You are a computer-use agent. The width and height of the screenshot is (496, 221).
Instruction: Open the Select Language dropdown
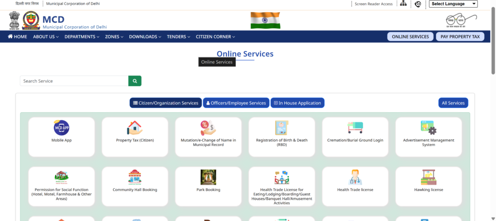tap(453, 4)
